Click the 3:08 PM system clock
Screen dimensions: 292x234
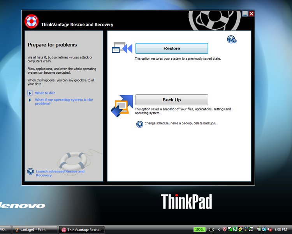(280, 230)
